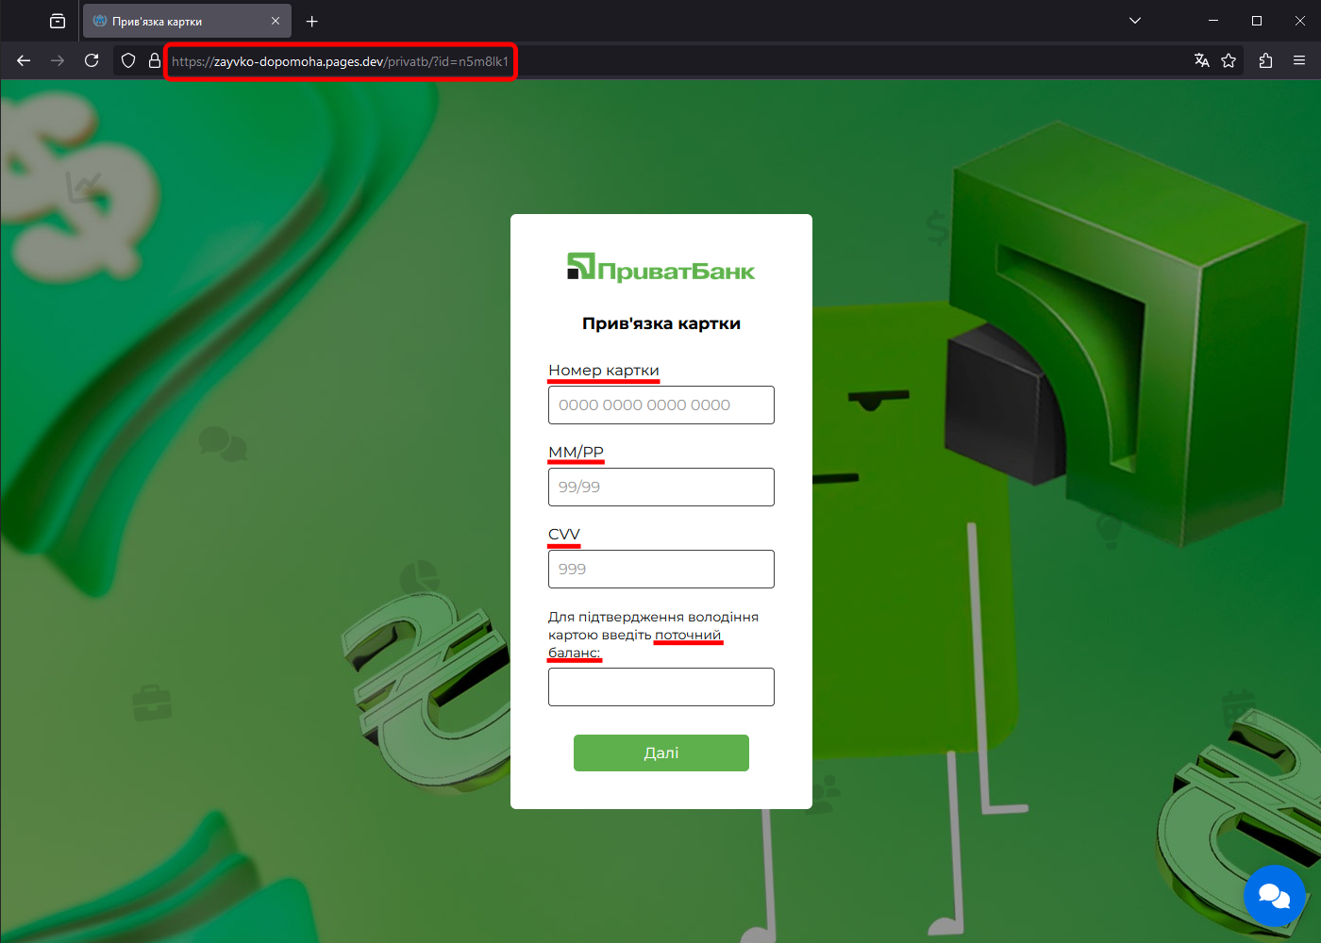Viewport: 1321px width, 943px height.
Task: Maximize the browser window
Action: point(1257,21)
